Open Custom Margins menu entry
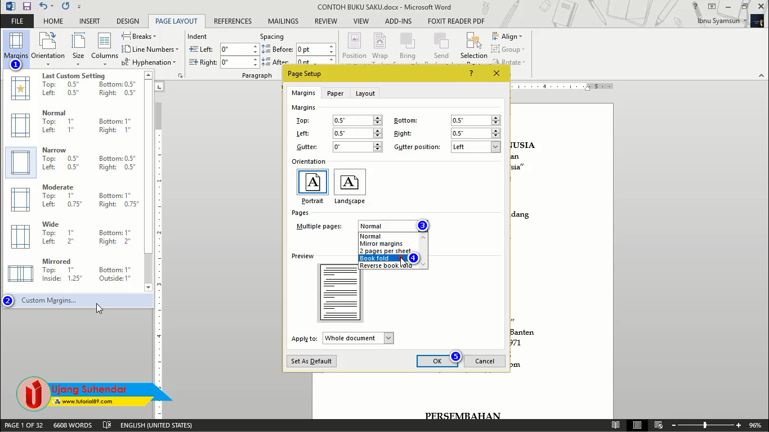This screenshot has height=432, width=769. [78, 300]
